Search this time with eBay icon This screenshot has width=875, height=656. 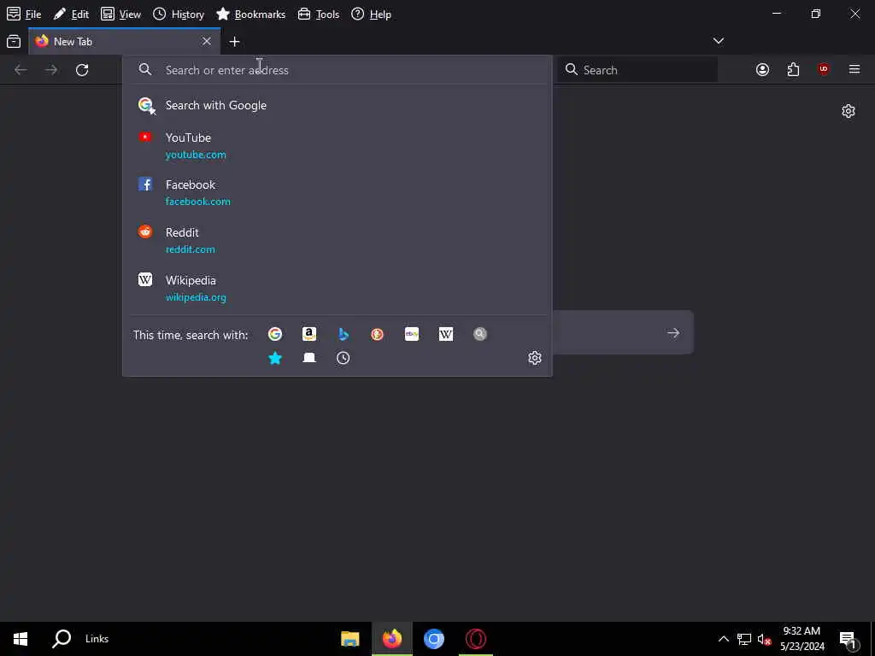[x=412, y=334]
